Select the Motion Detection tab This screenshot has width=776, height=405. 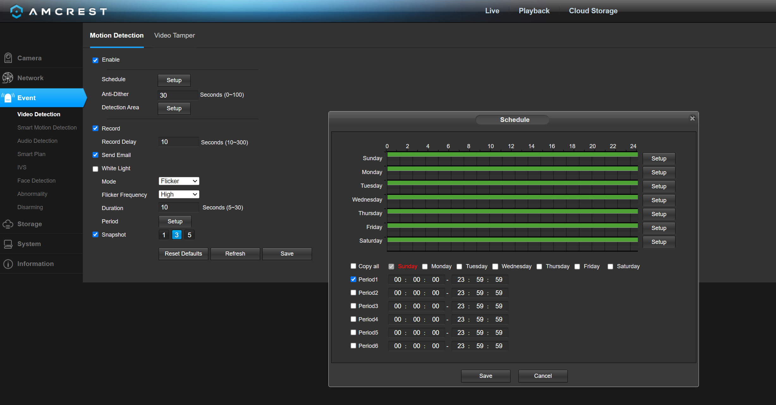(x=117, y=35)
